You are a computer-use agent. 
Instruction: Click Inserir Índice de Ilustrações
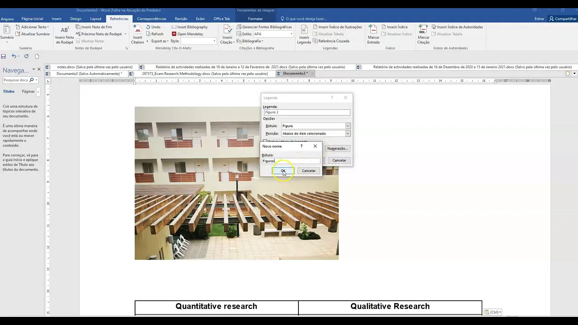coord(337,27)
